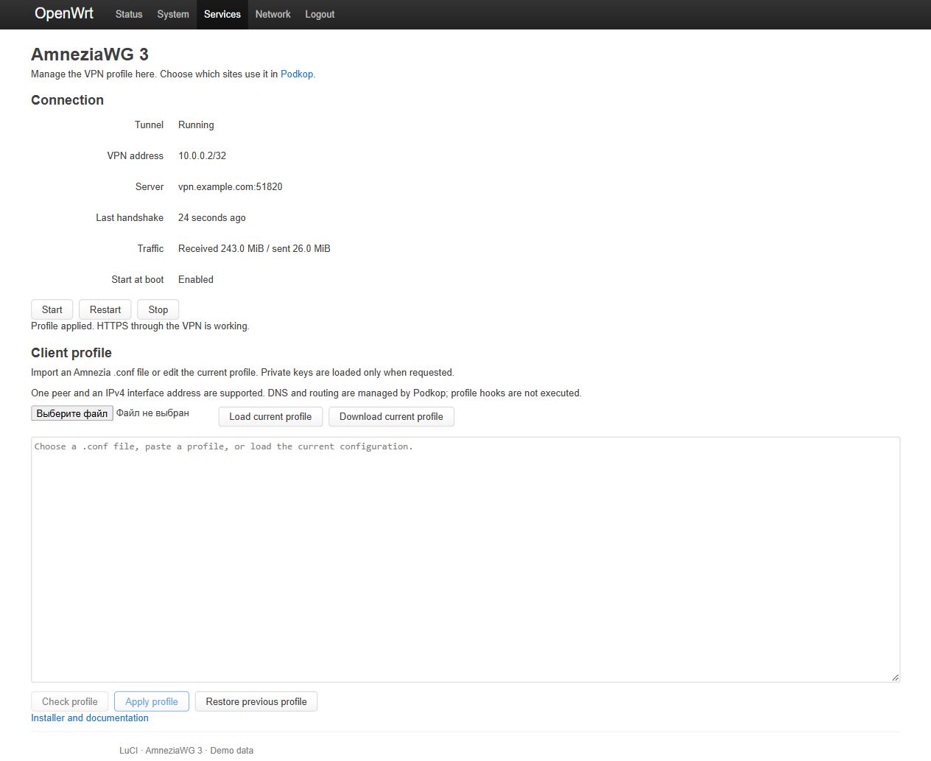Image resolution: width=931 pixels, height=761 pixels.
Task: Log out via the Logout item
Action: (x=320, y=14)
